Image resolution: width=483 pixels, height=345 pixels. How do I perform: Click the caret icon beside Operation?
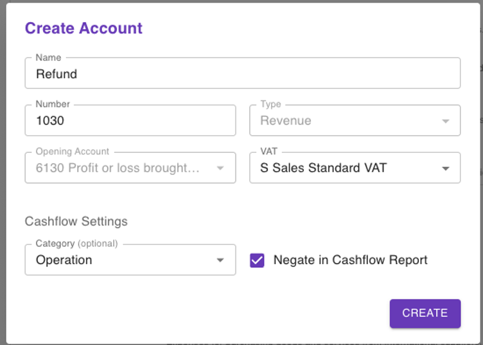pyautogui.click(x=220, y=260)
